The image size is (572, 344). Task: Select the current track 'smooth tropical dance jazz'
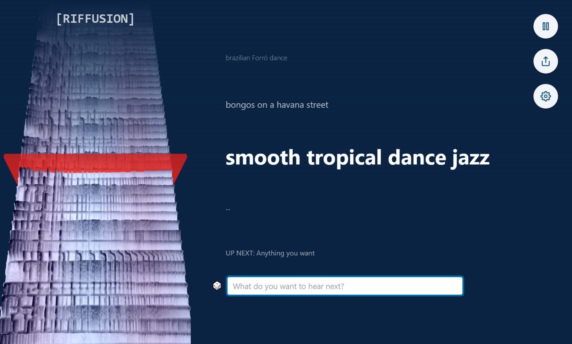(x=357, y=157)
